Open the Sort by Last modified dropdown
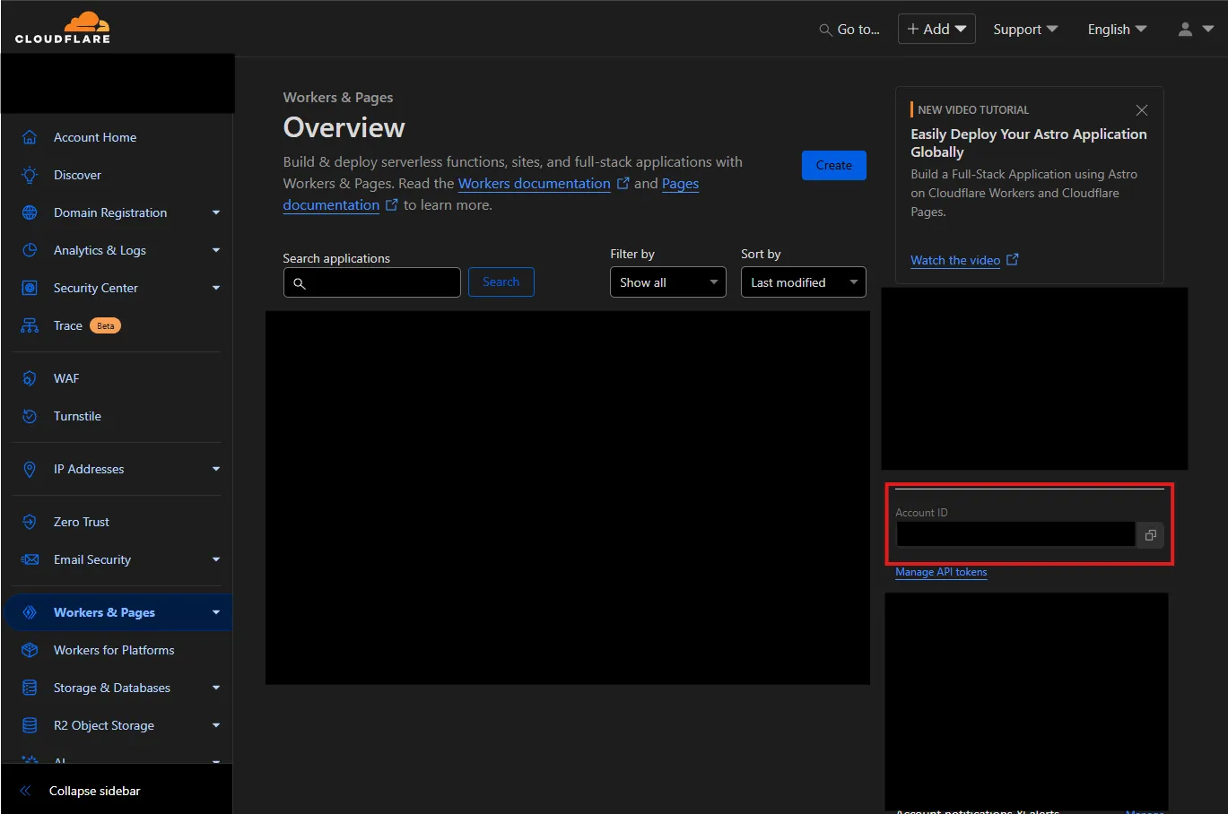The image size is (1228, 814). (x=803, y=282)
